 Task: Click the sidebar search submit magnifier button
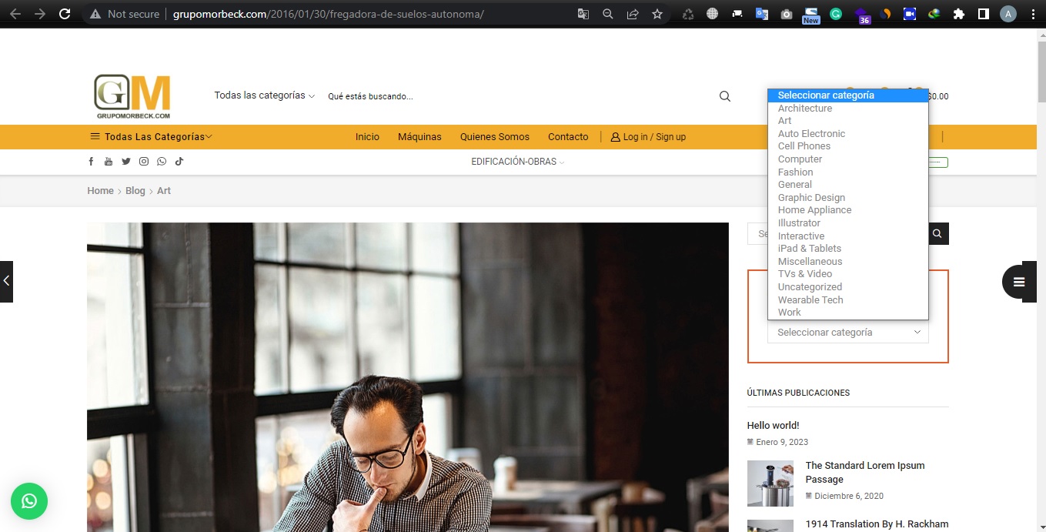coord(937,233)
